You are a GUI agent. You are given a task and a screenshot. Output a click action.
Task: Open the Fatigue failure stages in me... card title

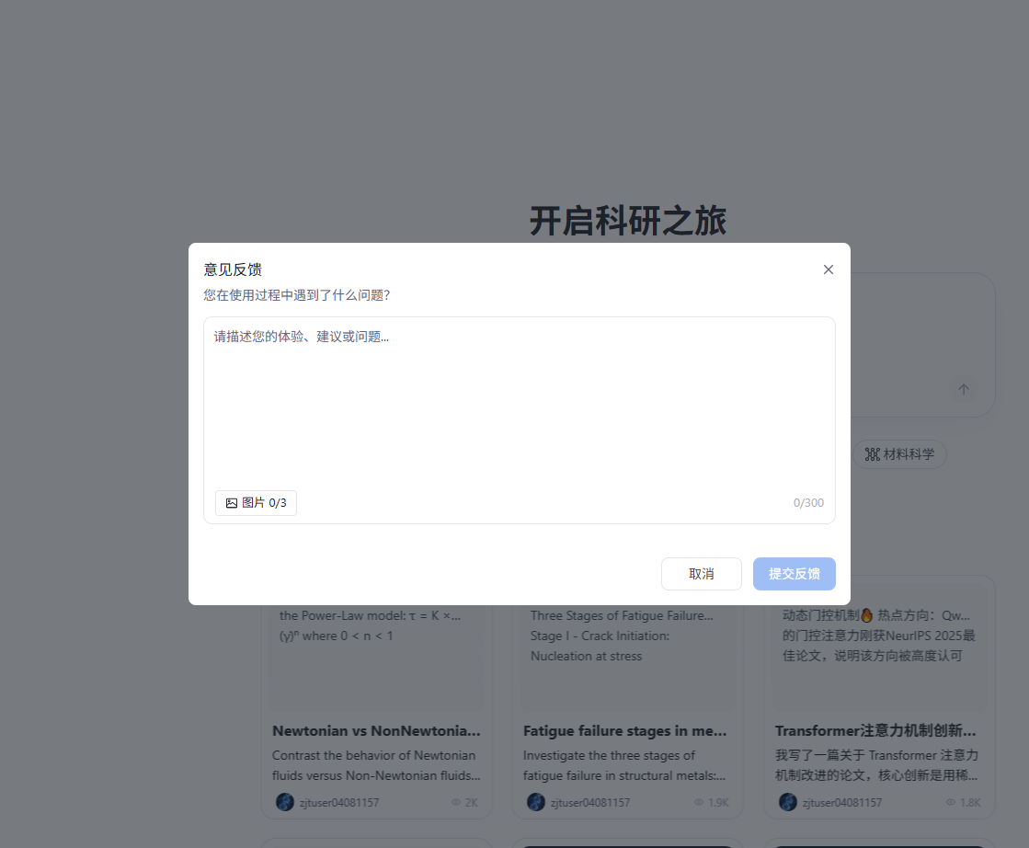coord(624,730)
